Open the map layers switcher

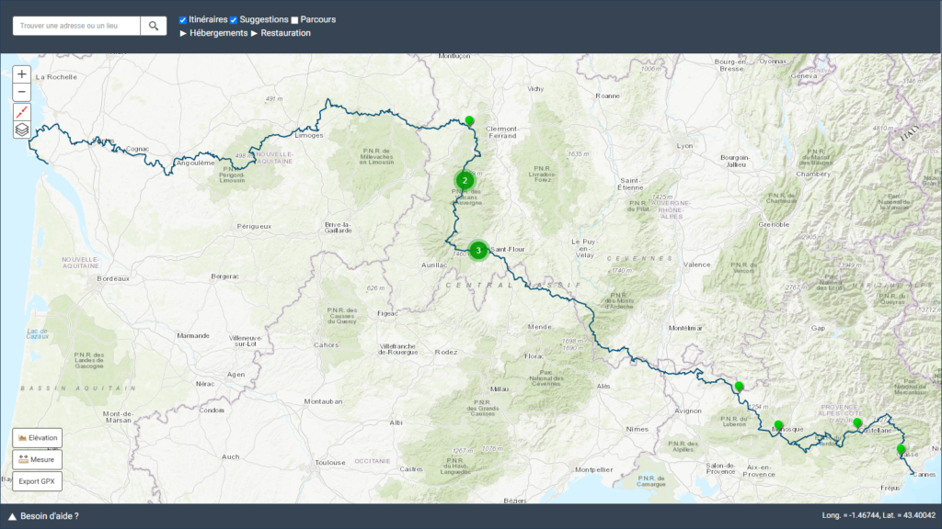tap(22, 129)
